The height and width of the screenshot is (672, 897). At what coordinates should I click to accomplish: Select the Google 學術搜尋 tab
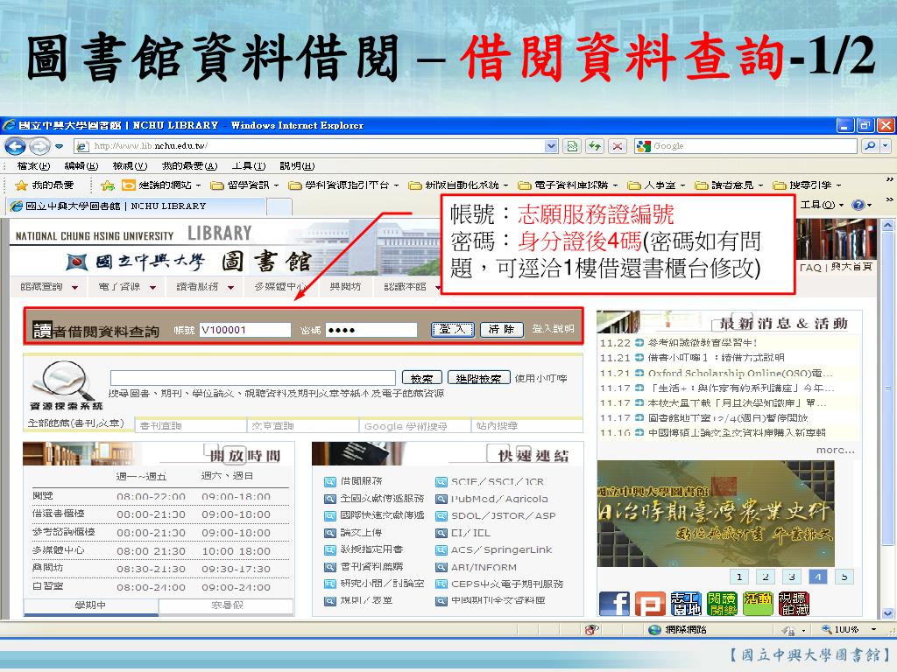click(x=416, y=426)
